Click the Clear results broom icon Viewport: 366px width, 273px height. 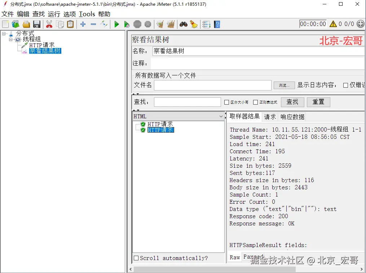click(160, 24)
